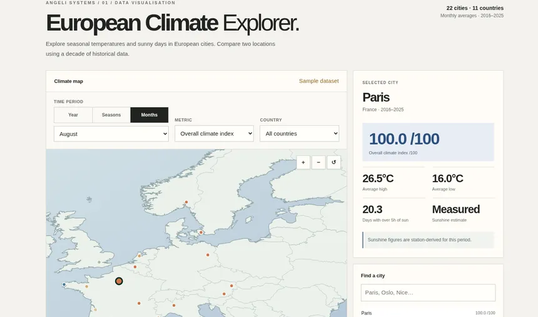Zoom in on the climate map

click(303, 162)
